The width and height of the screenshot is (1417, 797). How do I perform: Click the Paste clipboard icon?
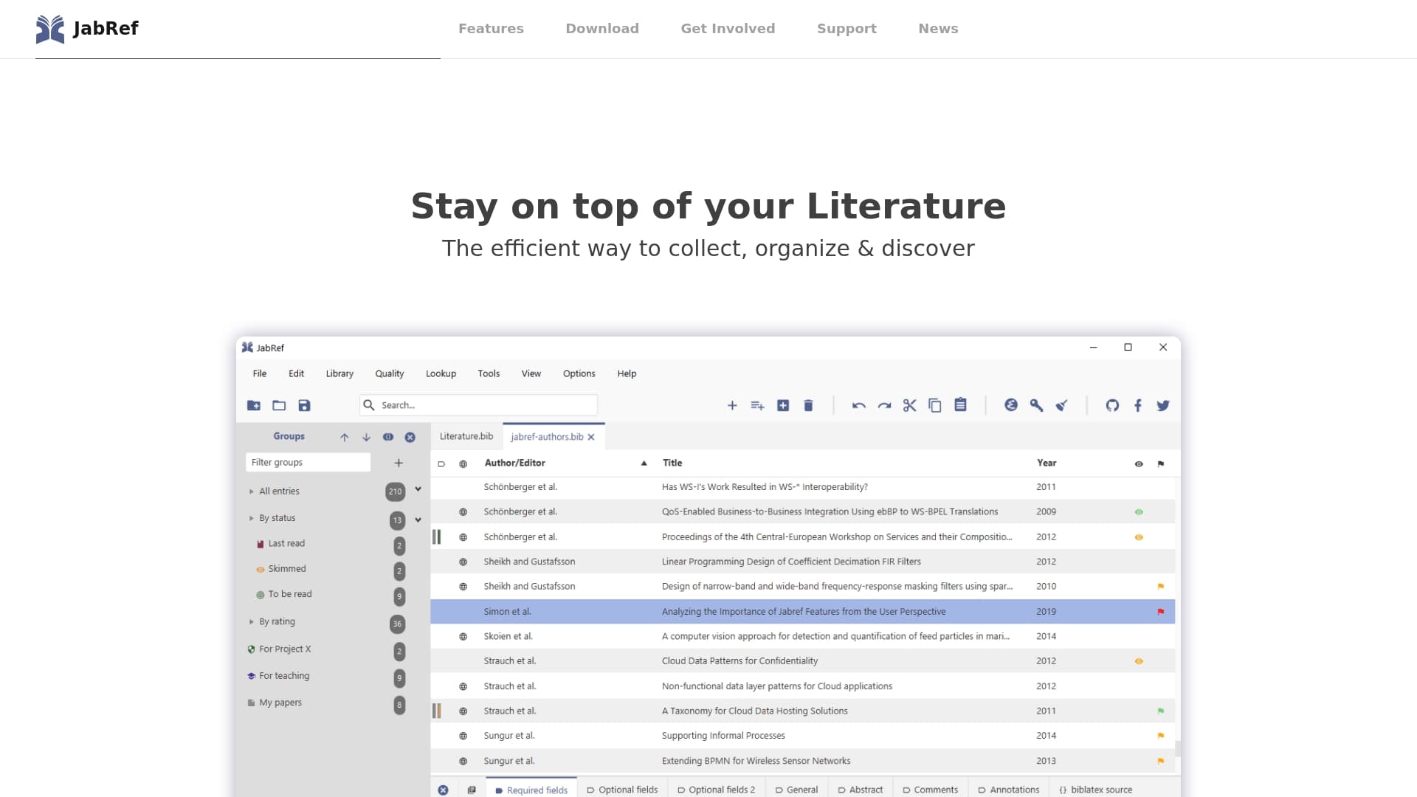[960, 404]
